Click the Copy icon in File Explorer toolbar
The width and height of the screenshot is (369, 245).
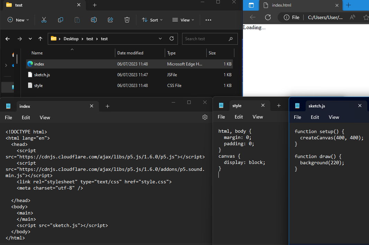[x=61, y=20]
